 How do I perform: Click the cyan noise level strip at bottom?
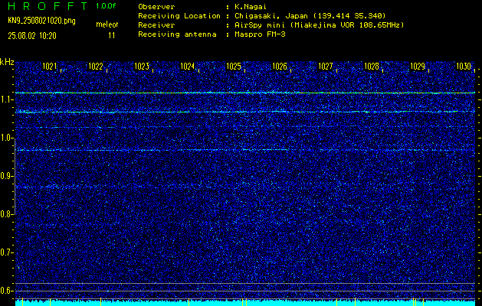(x=245, y=303)
